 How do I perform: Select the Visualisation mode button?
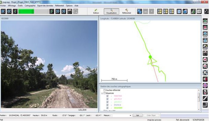tap(111, 11)
